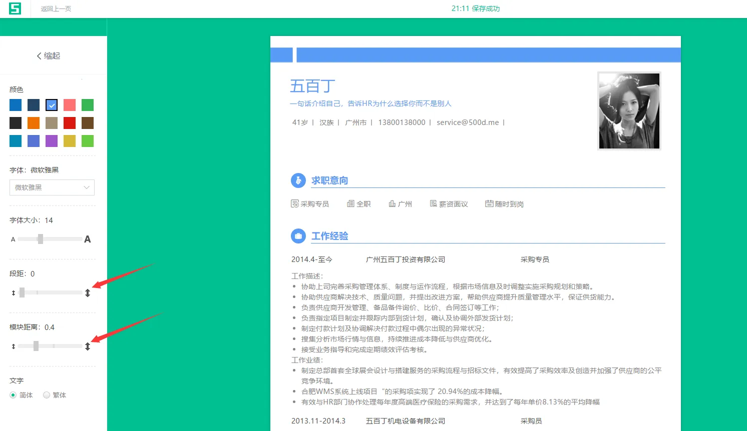Screen dimensions: 747x431
Task: Click the 工作业绩 label
Action: (307, 360)
